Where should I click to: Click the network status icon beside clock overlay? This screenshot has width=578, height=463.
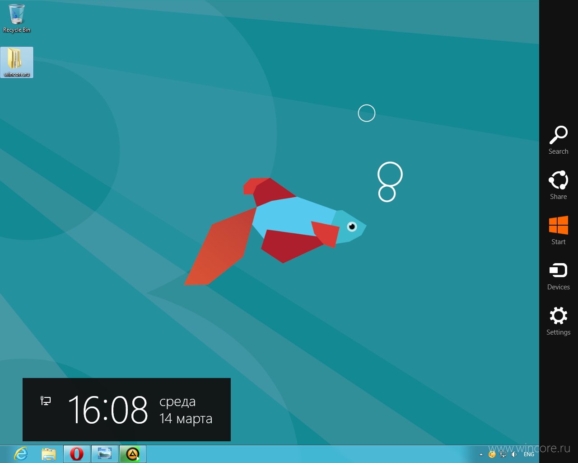pos(46,401)
